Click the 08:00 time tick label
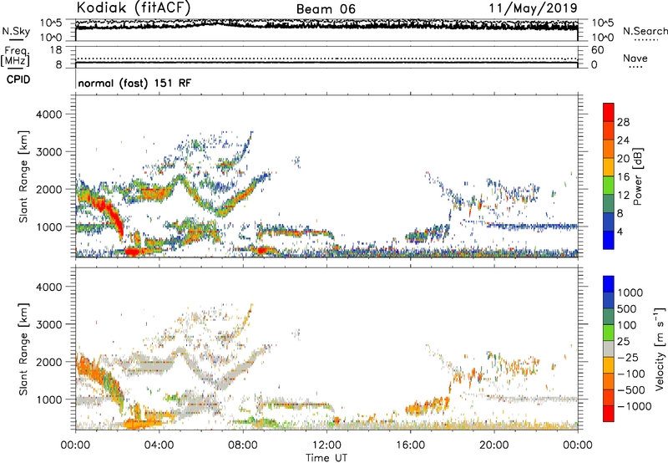 [x=243, y=445]
